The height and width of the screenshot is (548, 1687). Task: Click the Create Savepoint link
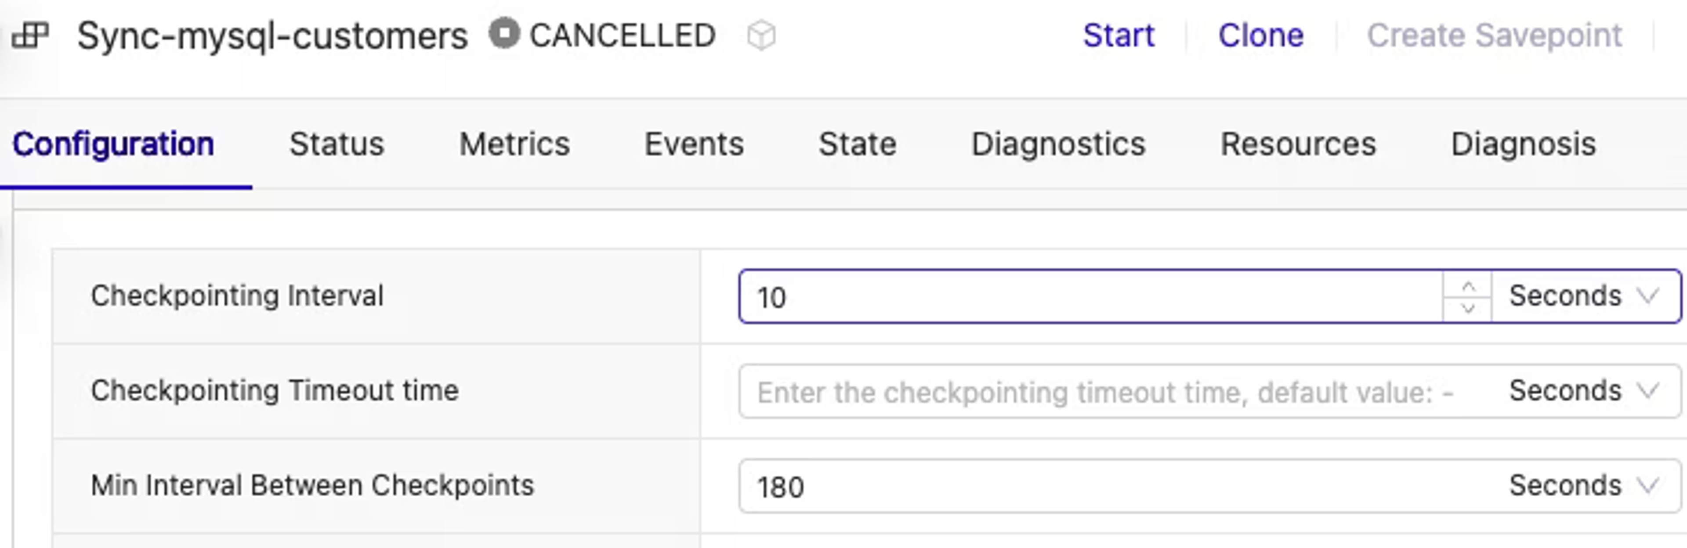tap(1495, 36)
